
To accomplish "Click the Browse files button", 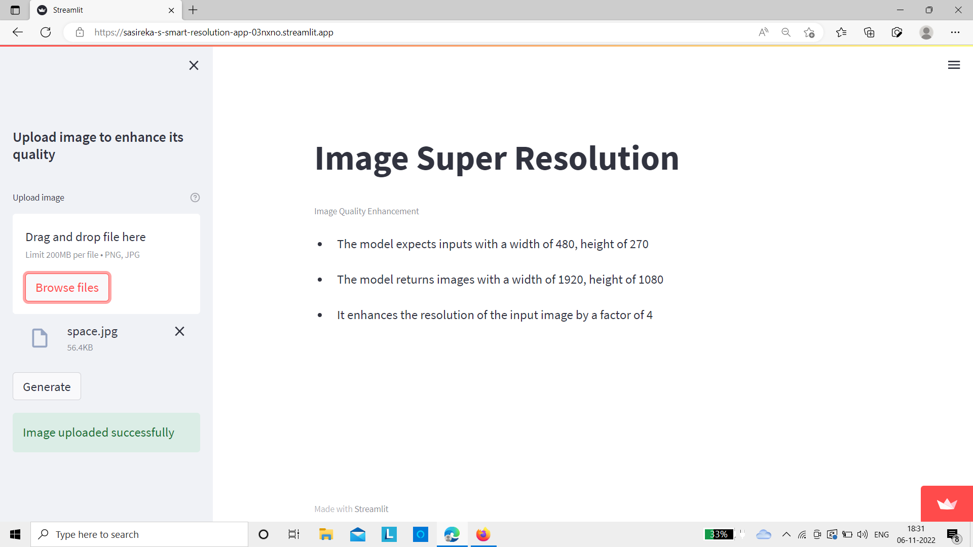I will coord(67,288).
